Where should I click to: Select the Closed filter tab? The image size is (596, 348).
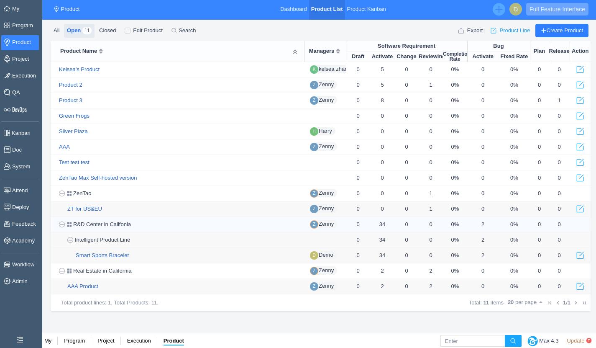pyautogui.click(x=107, y=31)
